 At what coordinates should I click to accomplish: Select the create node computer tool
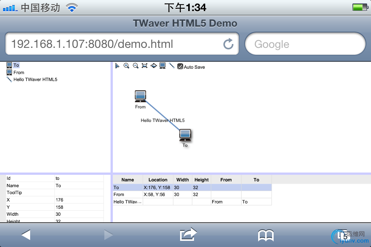click(x=163, y=66)
